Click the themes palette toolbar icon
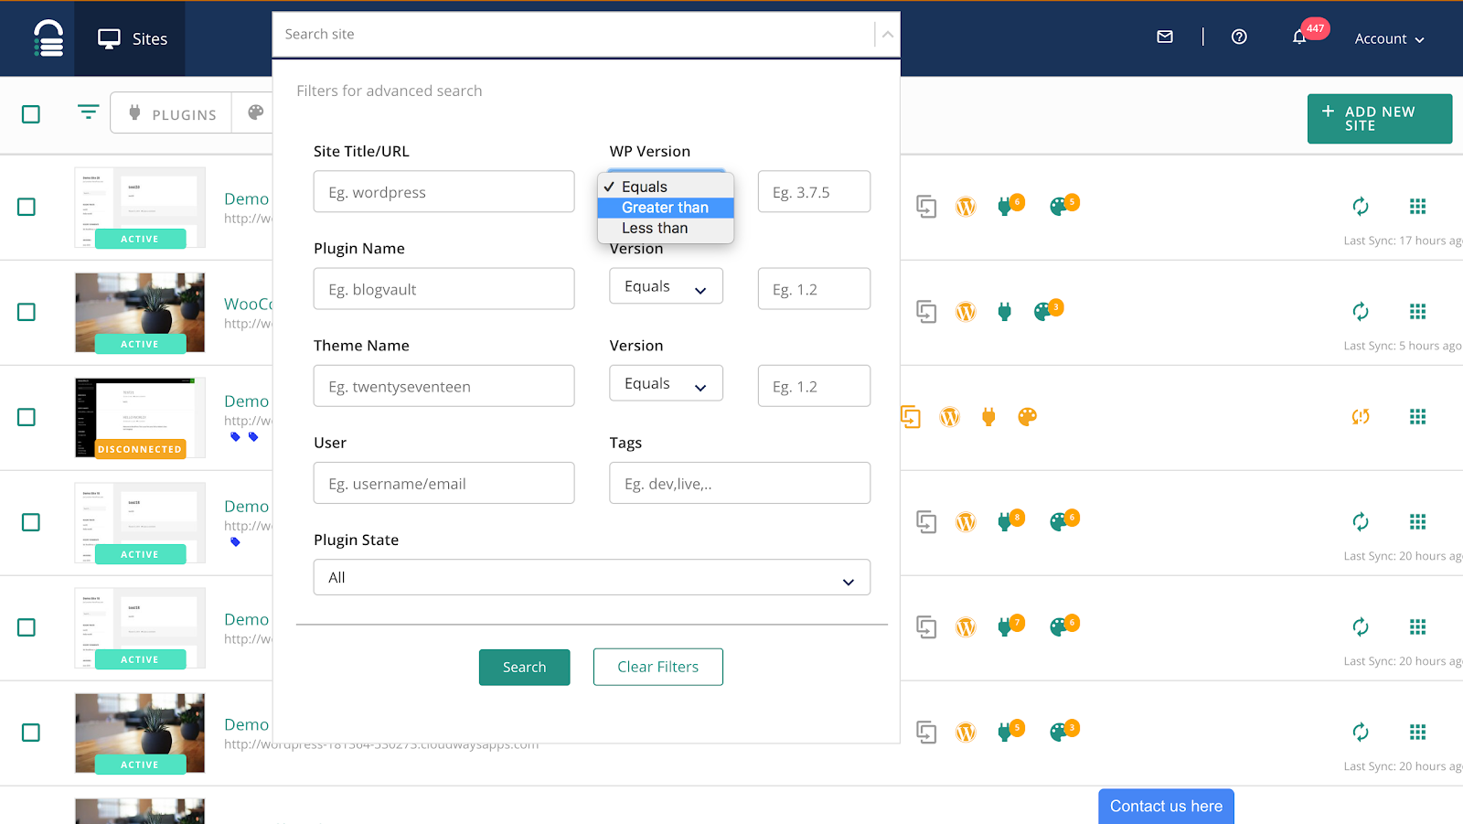Screen dimensions: 1463x824 point(255,112)
